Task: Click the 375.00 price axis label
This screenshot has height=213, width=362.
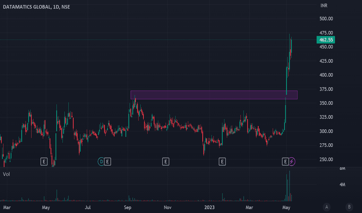Action: pos(326,89)
